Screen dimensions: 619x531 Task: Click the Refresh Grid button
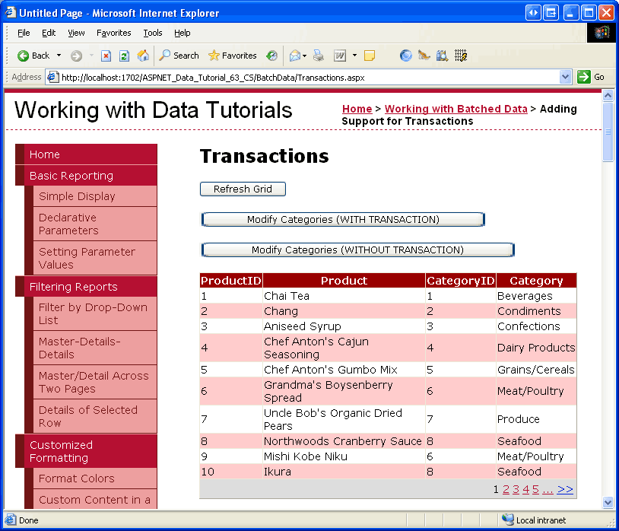tap(243, 189)
